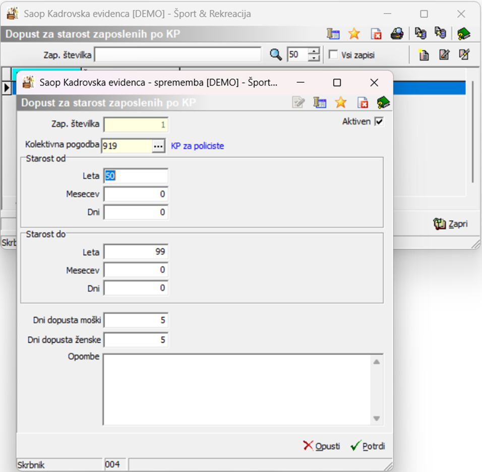The image size is (482, 472).
Task: Click the Starost do Dni field
Action: (x=136, y=288)
